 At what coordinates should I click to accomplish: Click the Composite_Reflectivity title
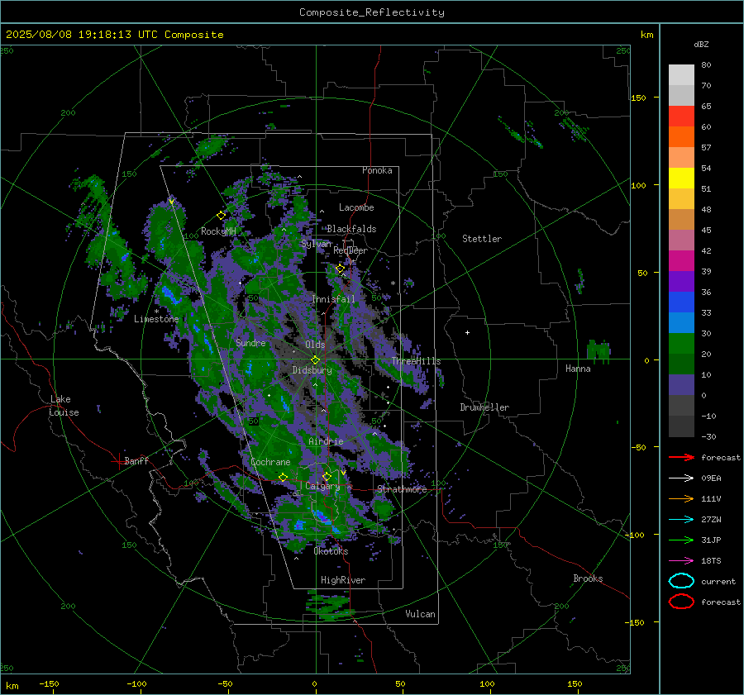pos(371,12)
